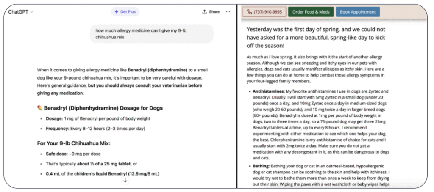This screenshot has width=434, height=192.
Task: Click the upload arrow icon beside Share
Action: [x=205, y=11]
